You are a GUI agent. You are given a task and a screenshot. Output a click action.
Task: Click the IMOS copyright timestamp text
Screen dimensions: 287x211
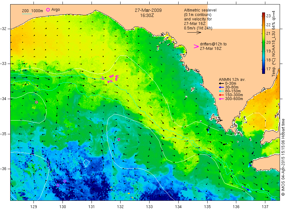(x=283, y=157)
